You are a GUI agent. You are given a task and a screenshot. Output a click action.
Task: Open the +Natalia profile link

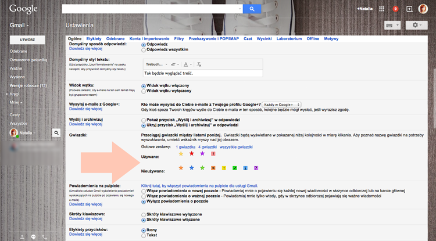(365, 9)
